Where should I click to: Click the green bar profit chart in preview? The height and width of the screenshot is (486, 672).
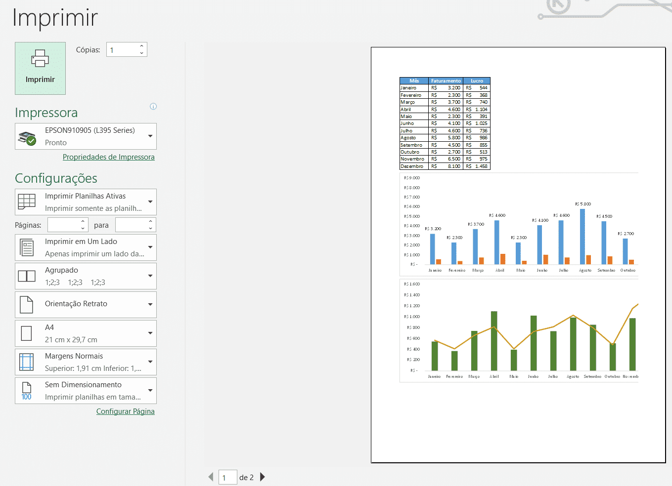pos(519,331)
